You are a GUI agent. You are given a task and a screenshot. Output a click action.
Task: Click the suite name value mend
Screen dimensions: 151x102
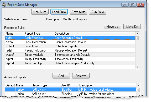(x=25, y=19)
